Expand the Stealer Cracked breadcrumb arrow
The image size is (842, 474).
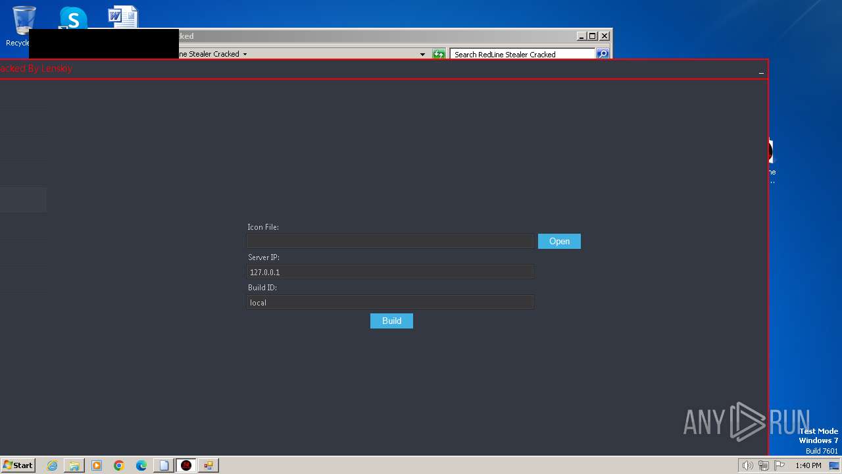(245, 54)
